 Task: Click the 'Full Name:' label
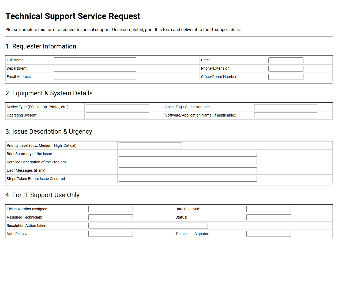click(16, 60)
